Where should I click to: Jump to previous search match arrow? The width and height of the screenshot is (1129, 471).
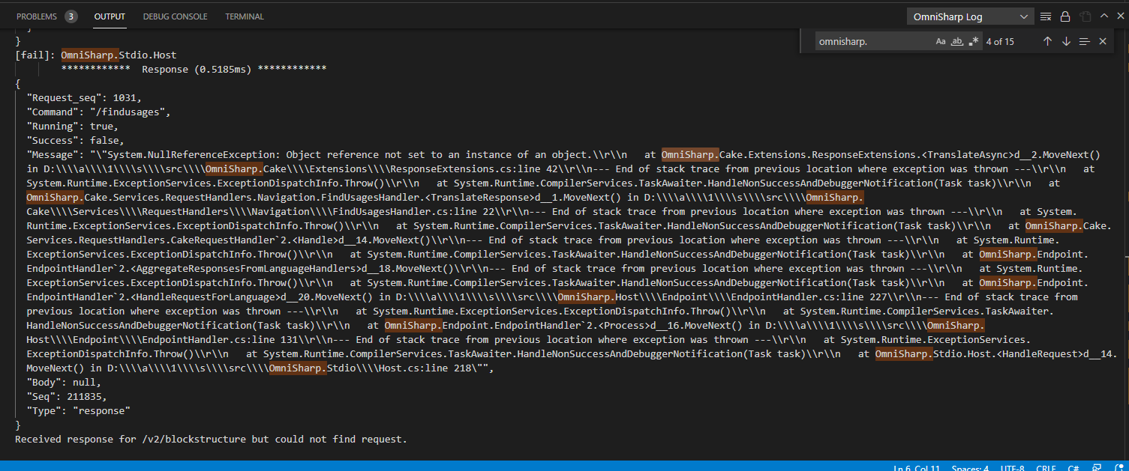pyautogui.click(x=1047, y=41)
